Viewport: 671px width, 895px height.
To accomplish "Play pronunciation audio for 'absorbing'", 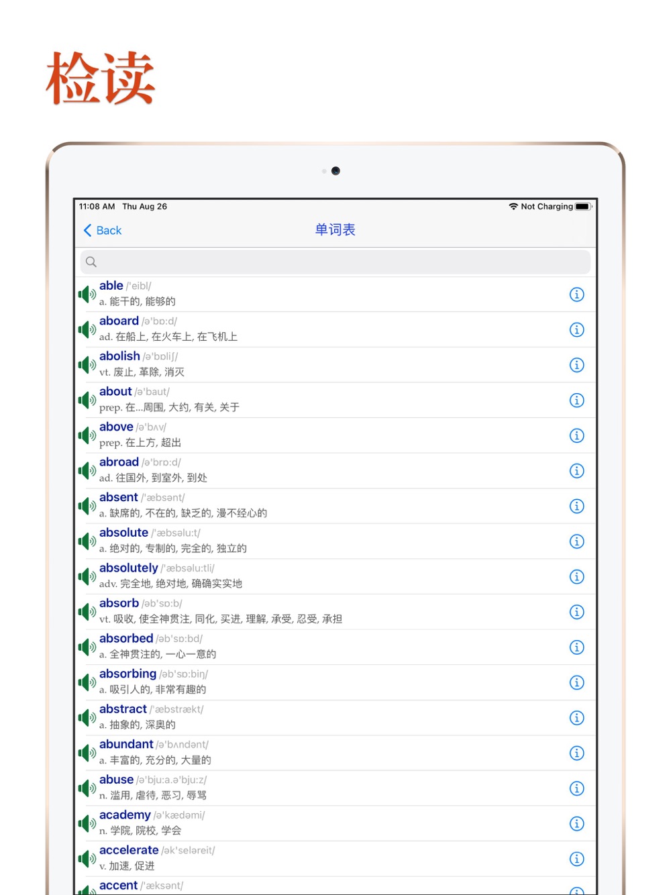I will pos(87,682).
